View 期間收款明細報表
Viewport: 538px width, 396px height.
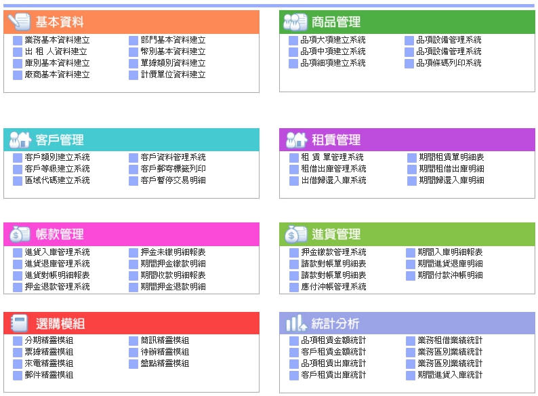(x=173, y=275)
